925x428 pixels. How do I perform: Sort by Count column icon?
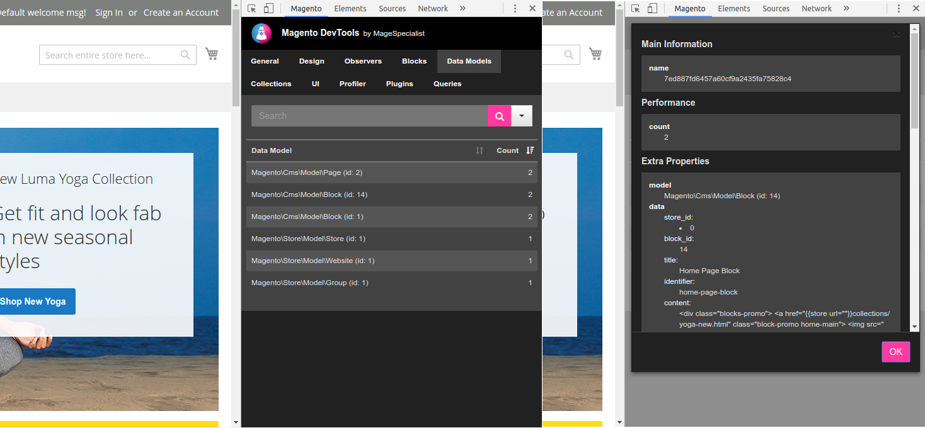[x=530, y=150]
